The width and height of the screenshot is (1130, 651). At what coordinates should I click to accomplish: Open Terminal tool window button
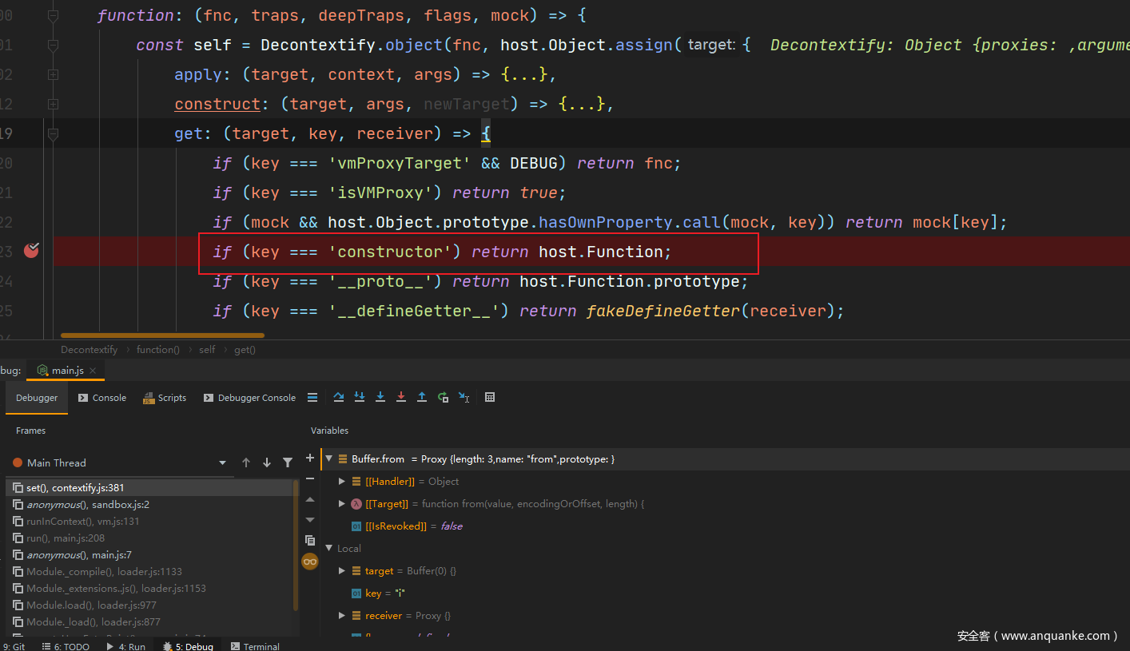click(255, 646)
